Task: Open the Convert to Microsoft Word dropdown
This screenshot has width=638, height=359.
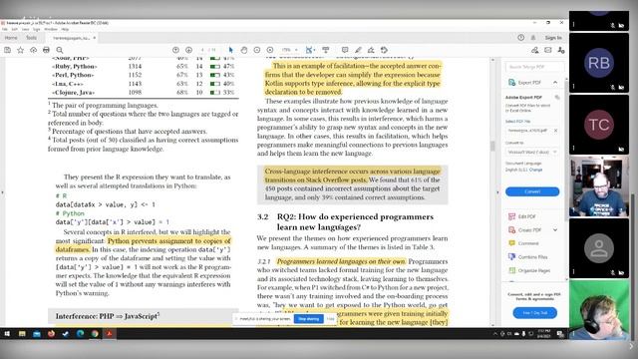Action: (x=532, y=152)
